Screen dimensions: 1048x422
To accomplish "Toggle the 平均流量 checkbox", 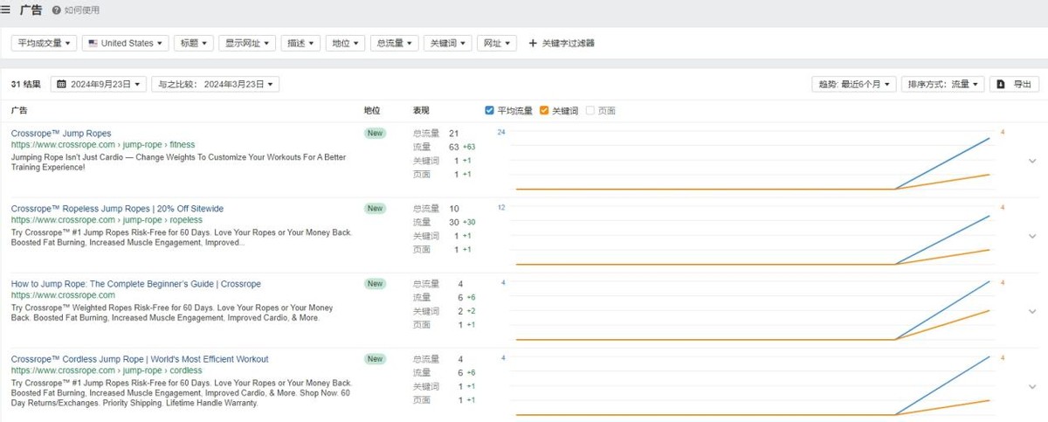I will (489, 111).
